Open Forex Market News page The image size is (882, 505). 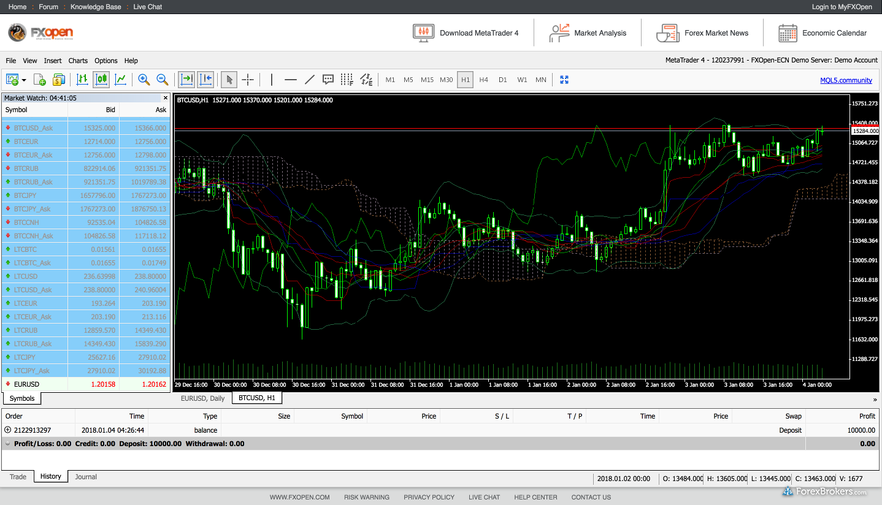(702, 33)
